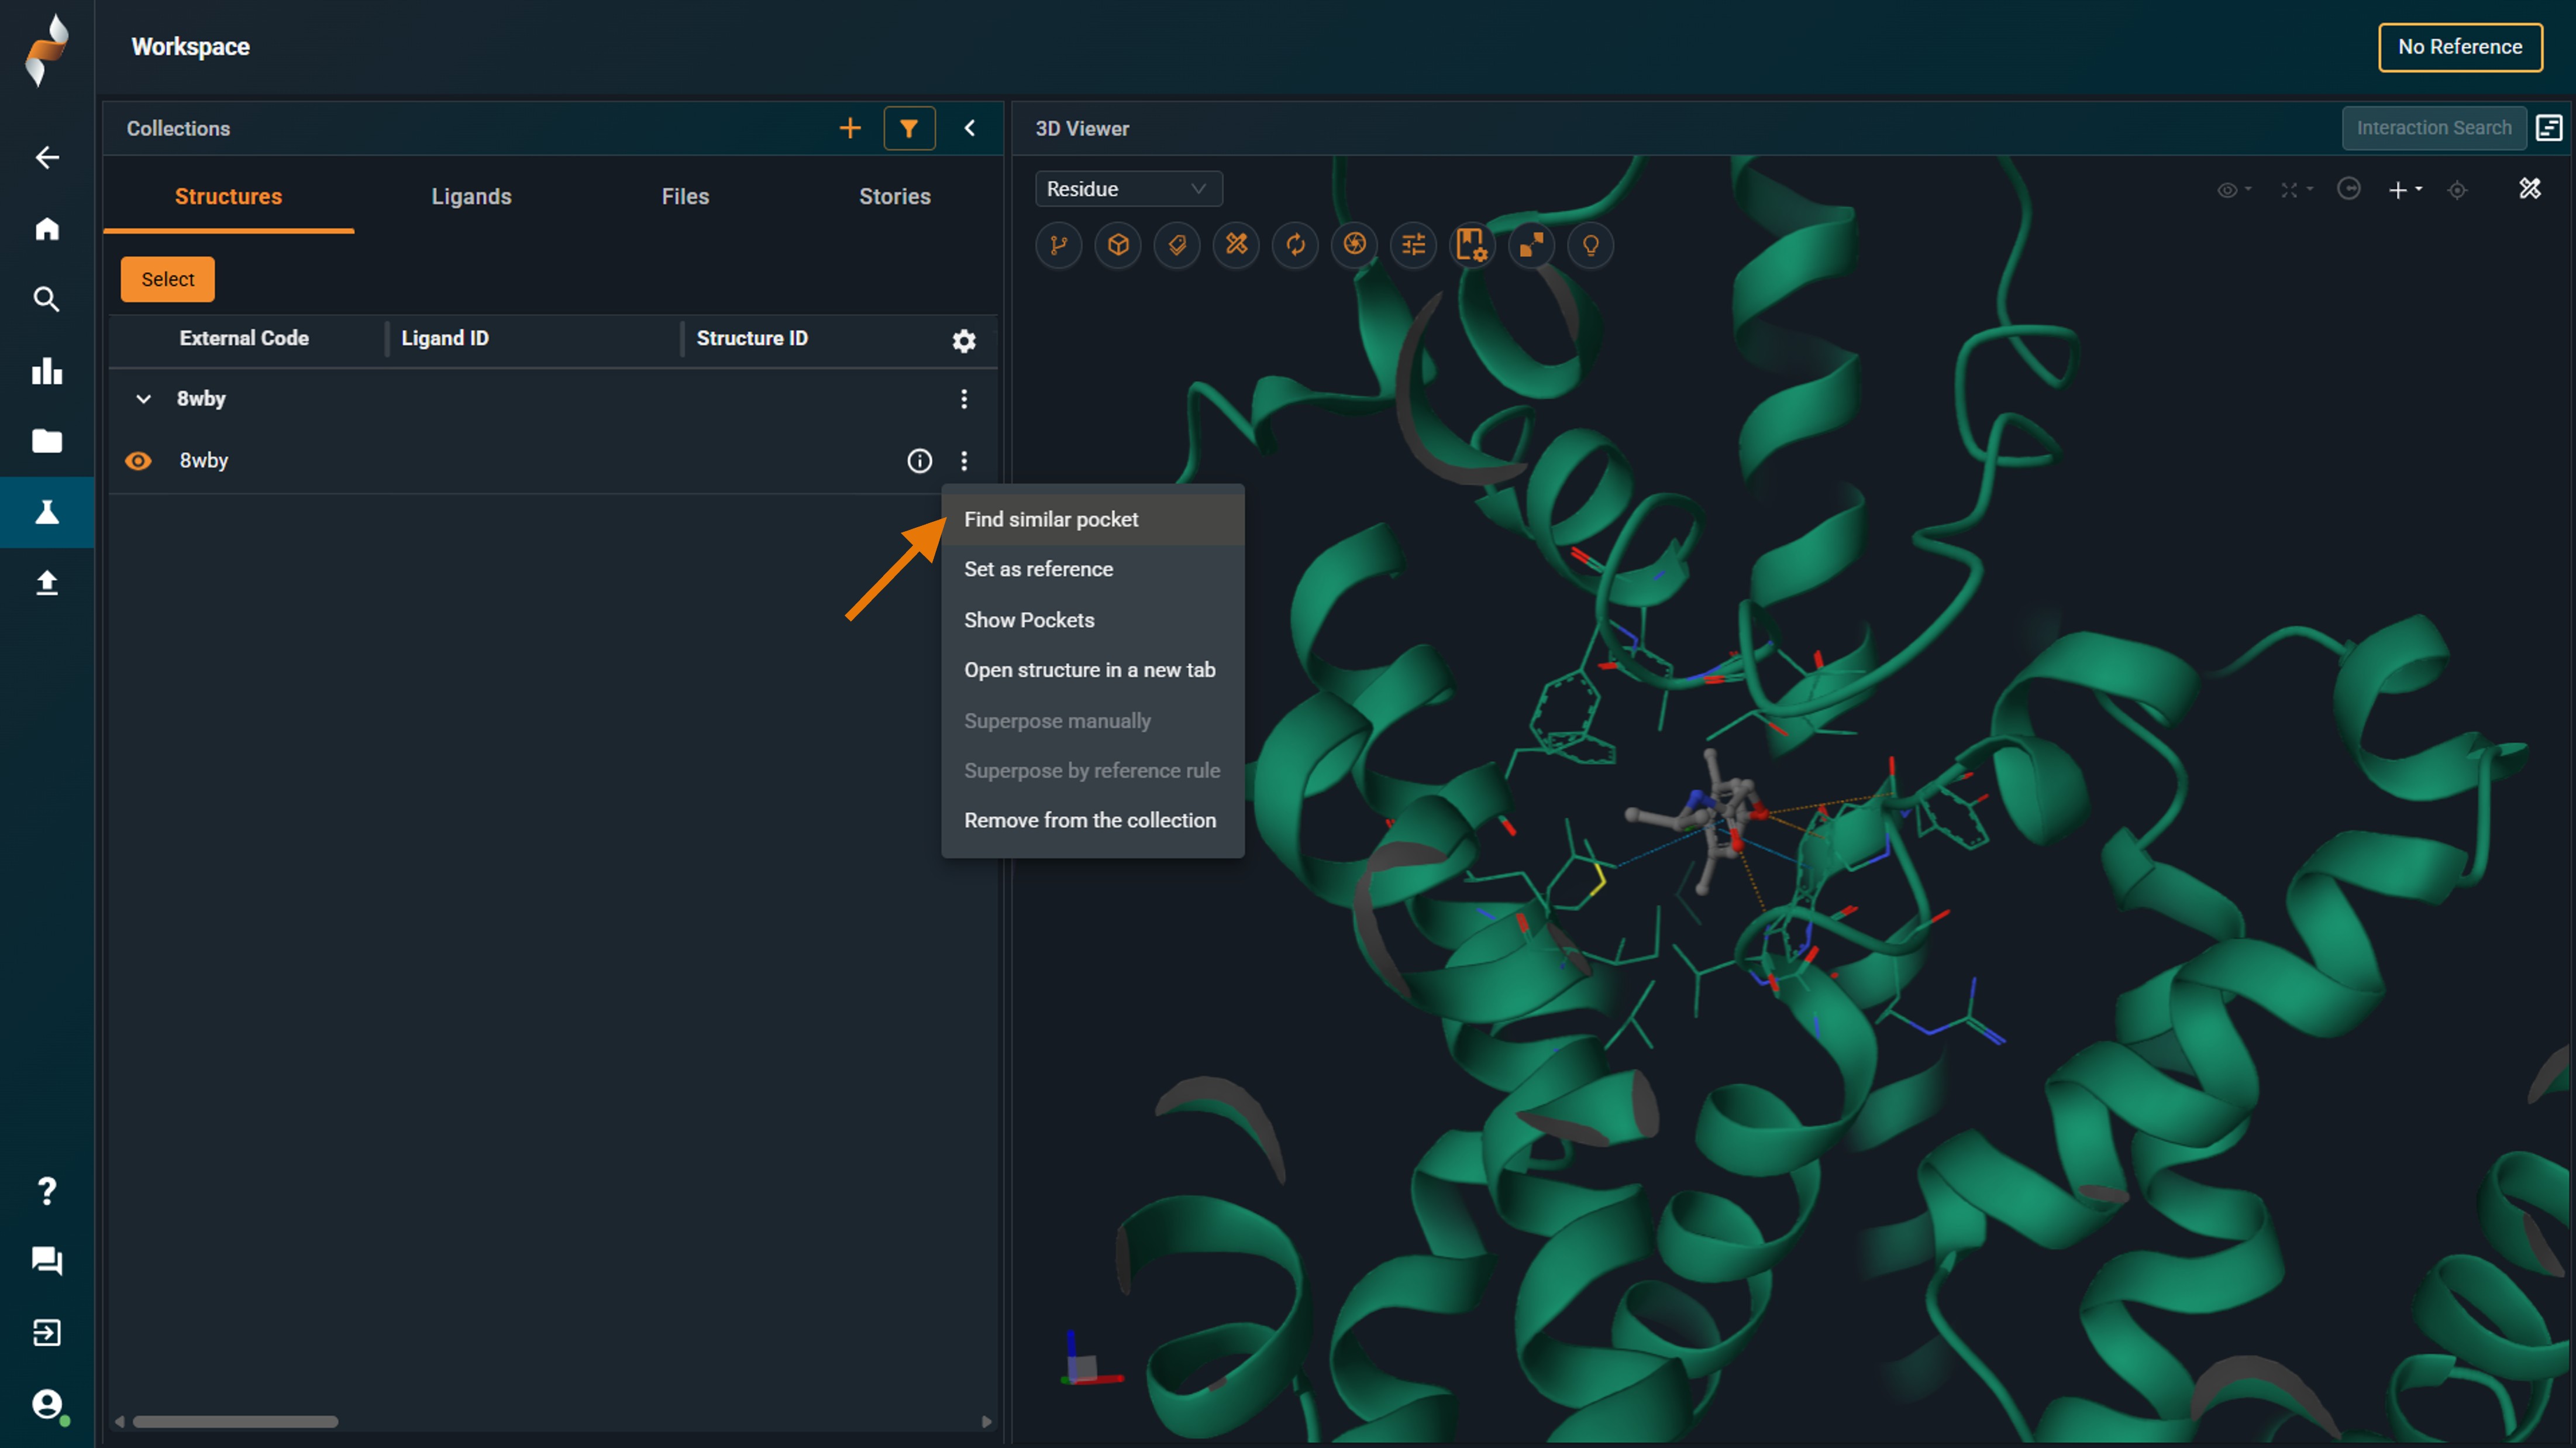Take a snapshot with the camera aperture icon
This screenshot has height=1448, width=2576.
(x=1354, y=245)
